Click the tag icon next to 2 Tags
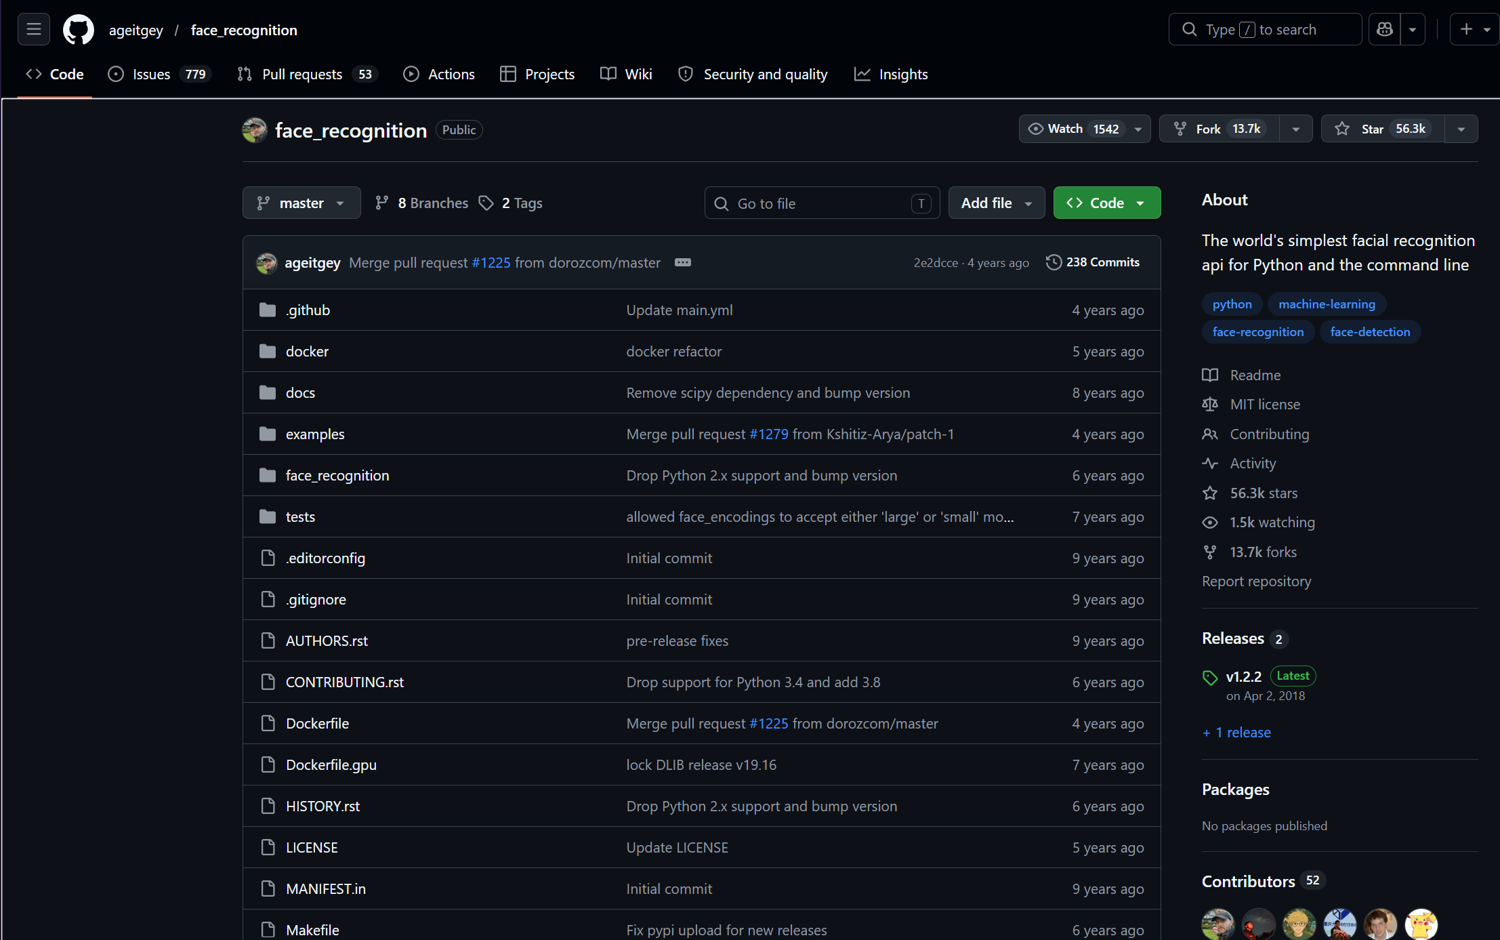Screen dimensions: 1500x940 pos(486,203)
